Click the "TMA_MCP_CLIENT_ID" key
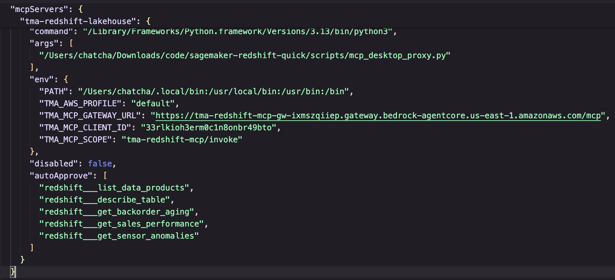Screen dimensions: 615x280 [85, 128]
